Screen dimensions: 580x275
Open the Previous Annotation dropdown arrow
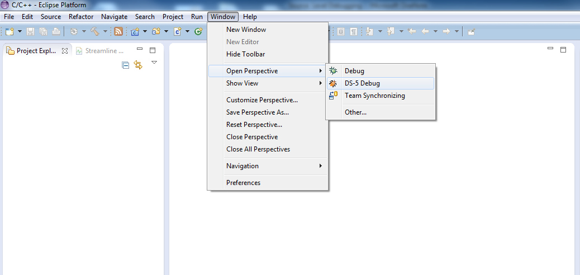tap(401, 31)
